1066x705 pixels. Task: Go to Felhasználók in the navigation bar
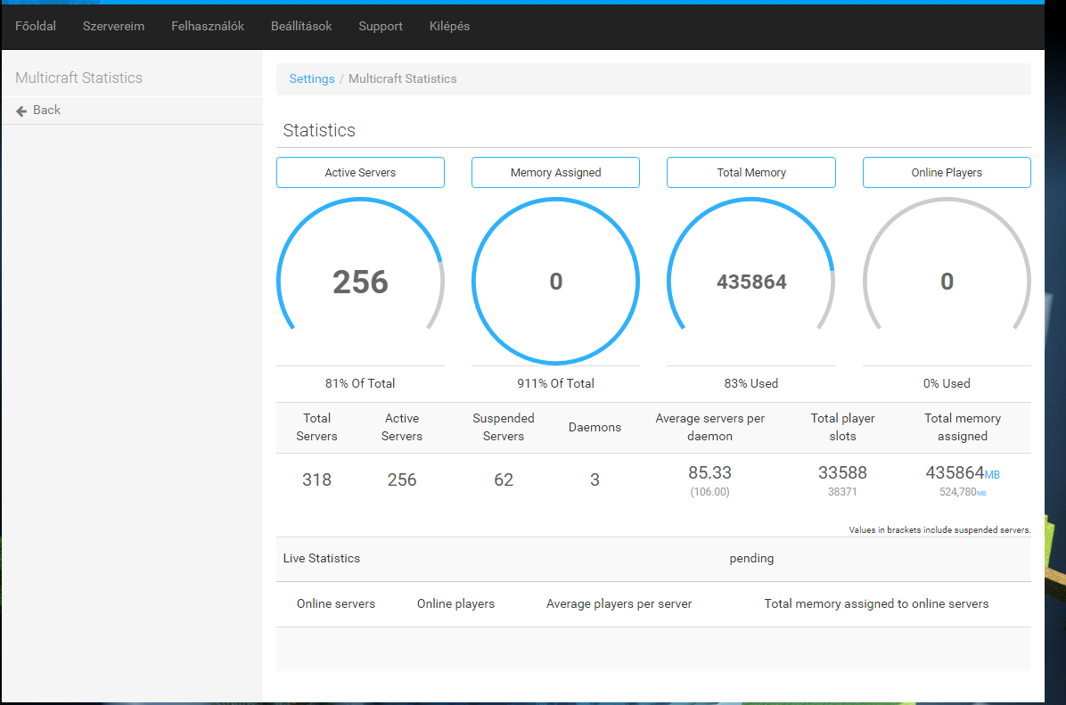click(208, 26)
